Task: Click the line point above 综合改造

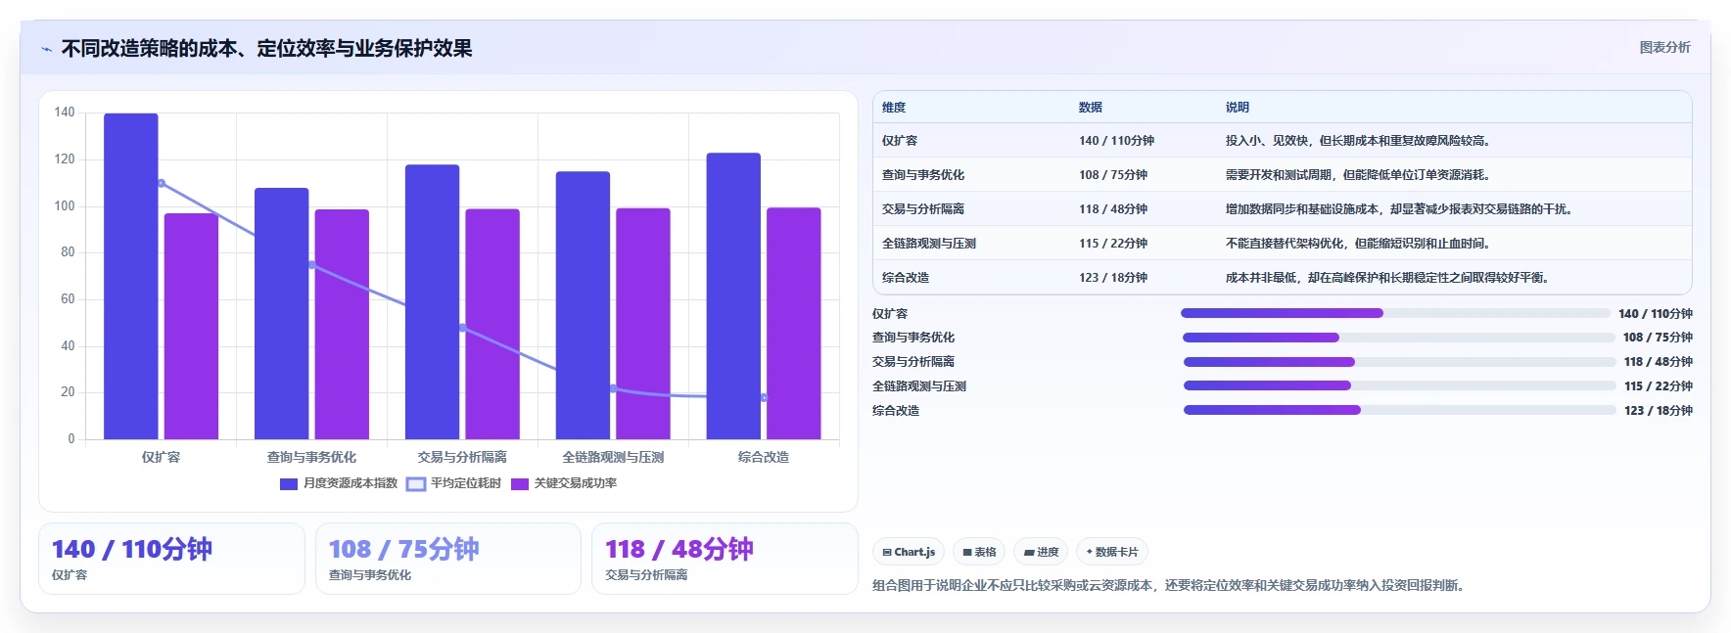Action: tap(764, 397)
